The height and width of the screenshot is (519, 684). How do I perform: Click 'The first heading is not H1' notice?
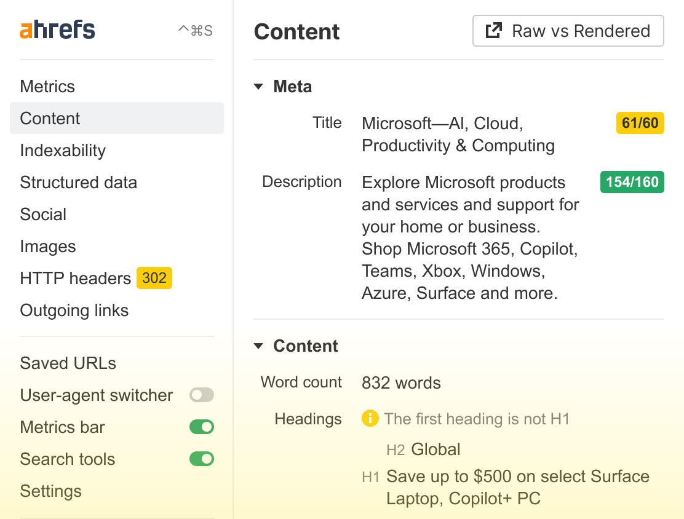point(477,419)
